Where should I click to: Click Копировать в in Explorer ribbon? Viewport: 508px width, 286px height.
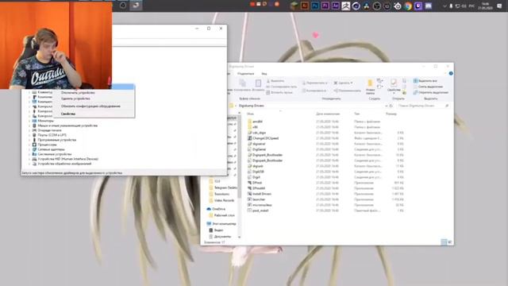[x=314, y=91]
